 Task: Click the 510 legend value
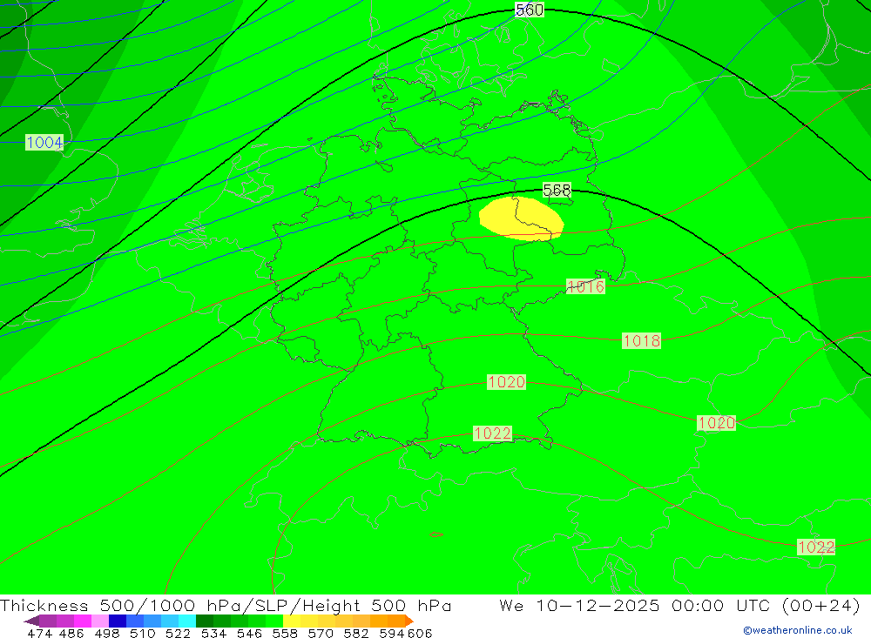tap(143, 633)
